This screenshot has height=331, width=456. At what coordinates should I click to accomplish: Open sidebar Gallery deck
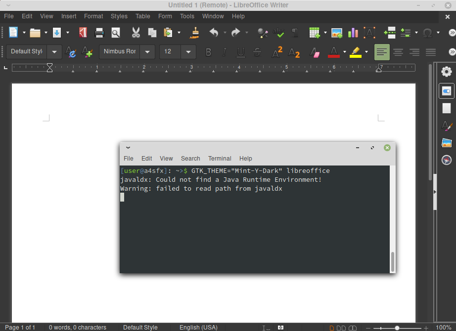447,143
